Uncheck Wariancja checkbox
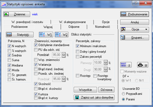153x107 pixels. click(x=36, y=65)
